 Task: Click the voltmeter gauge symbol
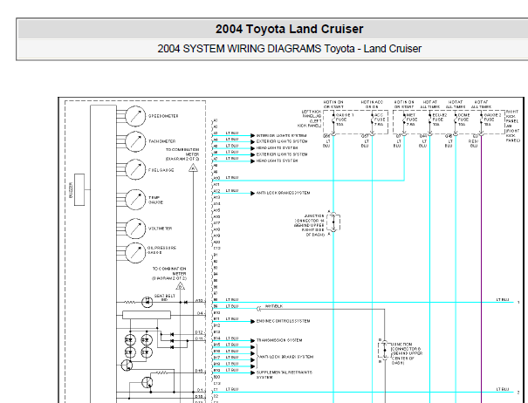[x=135, y=229]
